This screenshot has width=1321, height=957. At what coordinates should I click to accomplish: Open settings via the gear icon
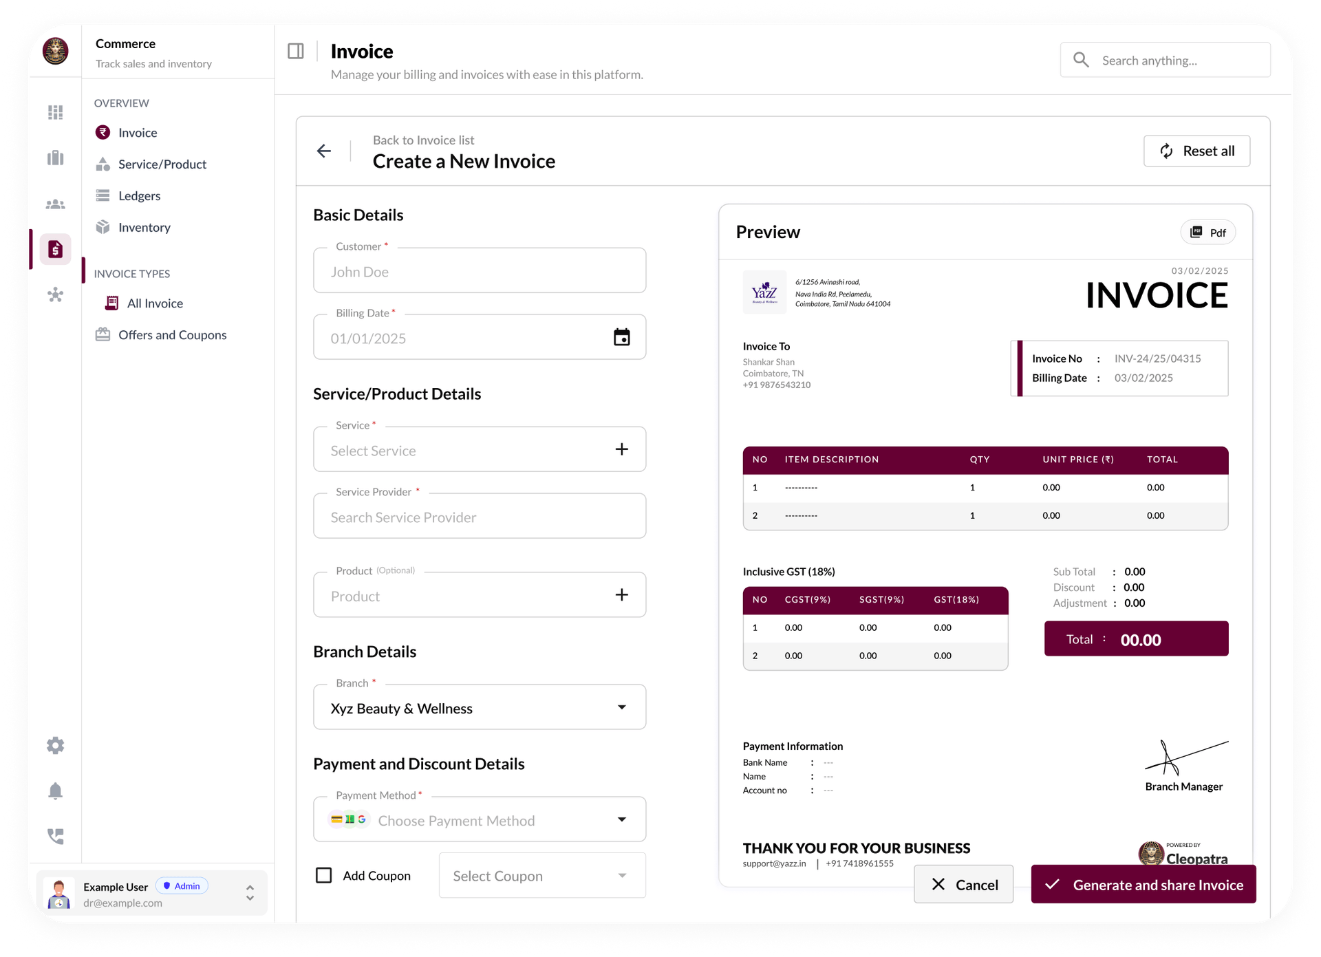(x=55, y=745)
